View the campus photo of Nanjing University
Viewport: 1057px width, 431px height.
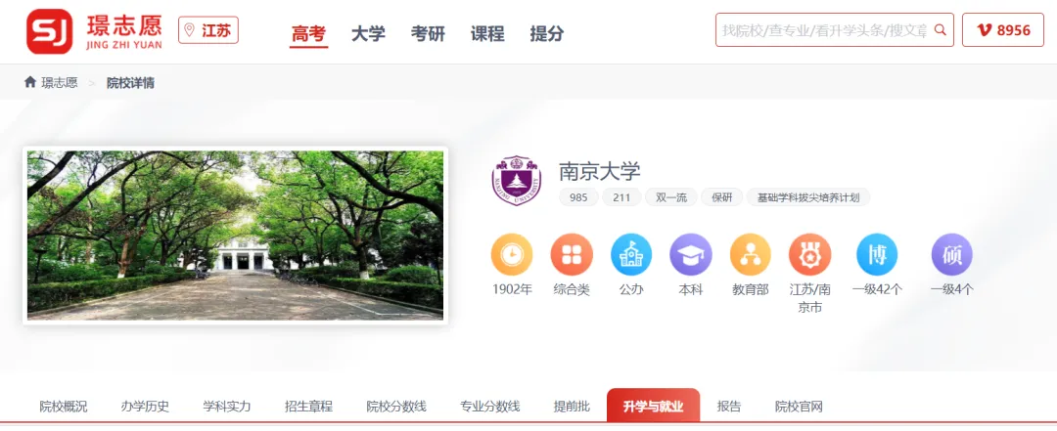pos(235,235)
